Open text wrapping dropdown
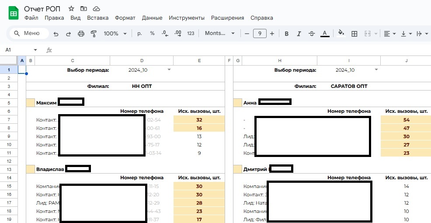431x223 pixels. coord(423,34)
